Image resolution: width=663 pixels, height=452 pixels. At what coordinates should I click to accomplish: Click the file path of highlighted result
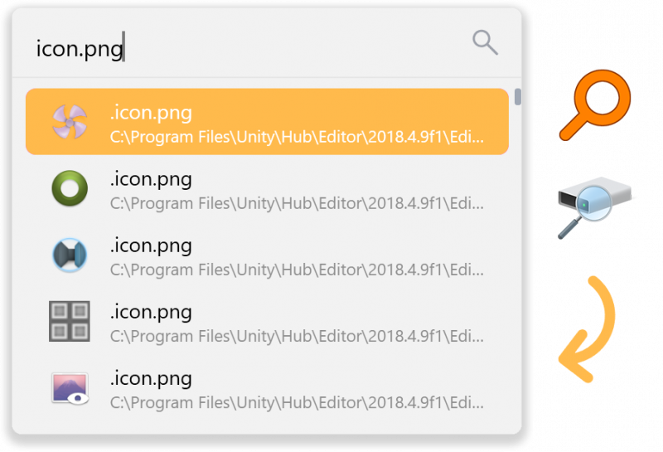297,137
